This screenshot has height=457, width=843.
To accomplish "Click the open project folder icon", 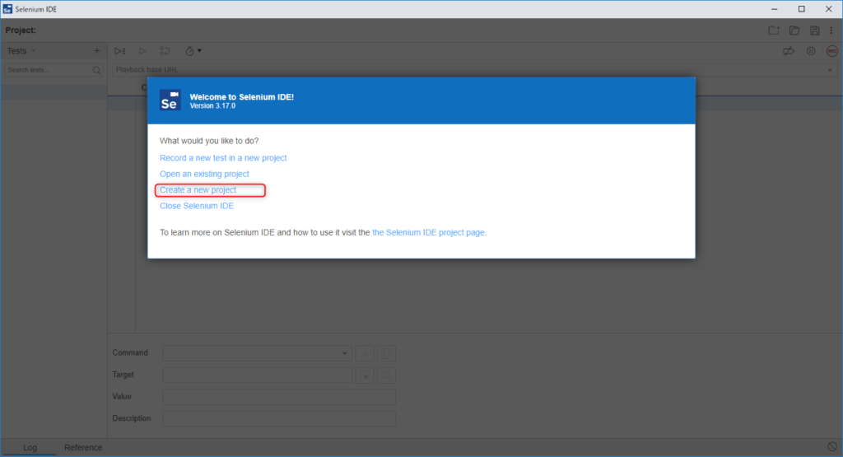I will [x=794, y=30].
